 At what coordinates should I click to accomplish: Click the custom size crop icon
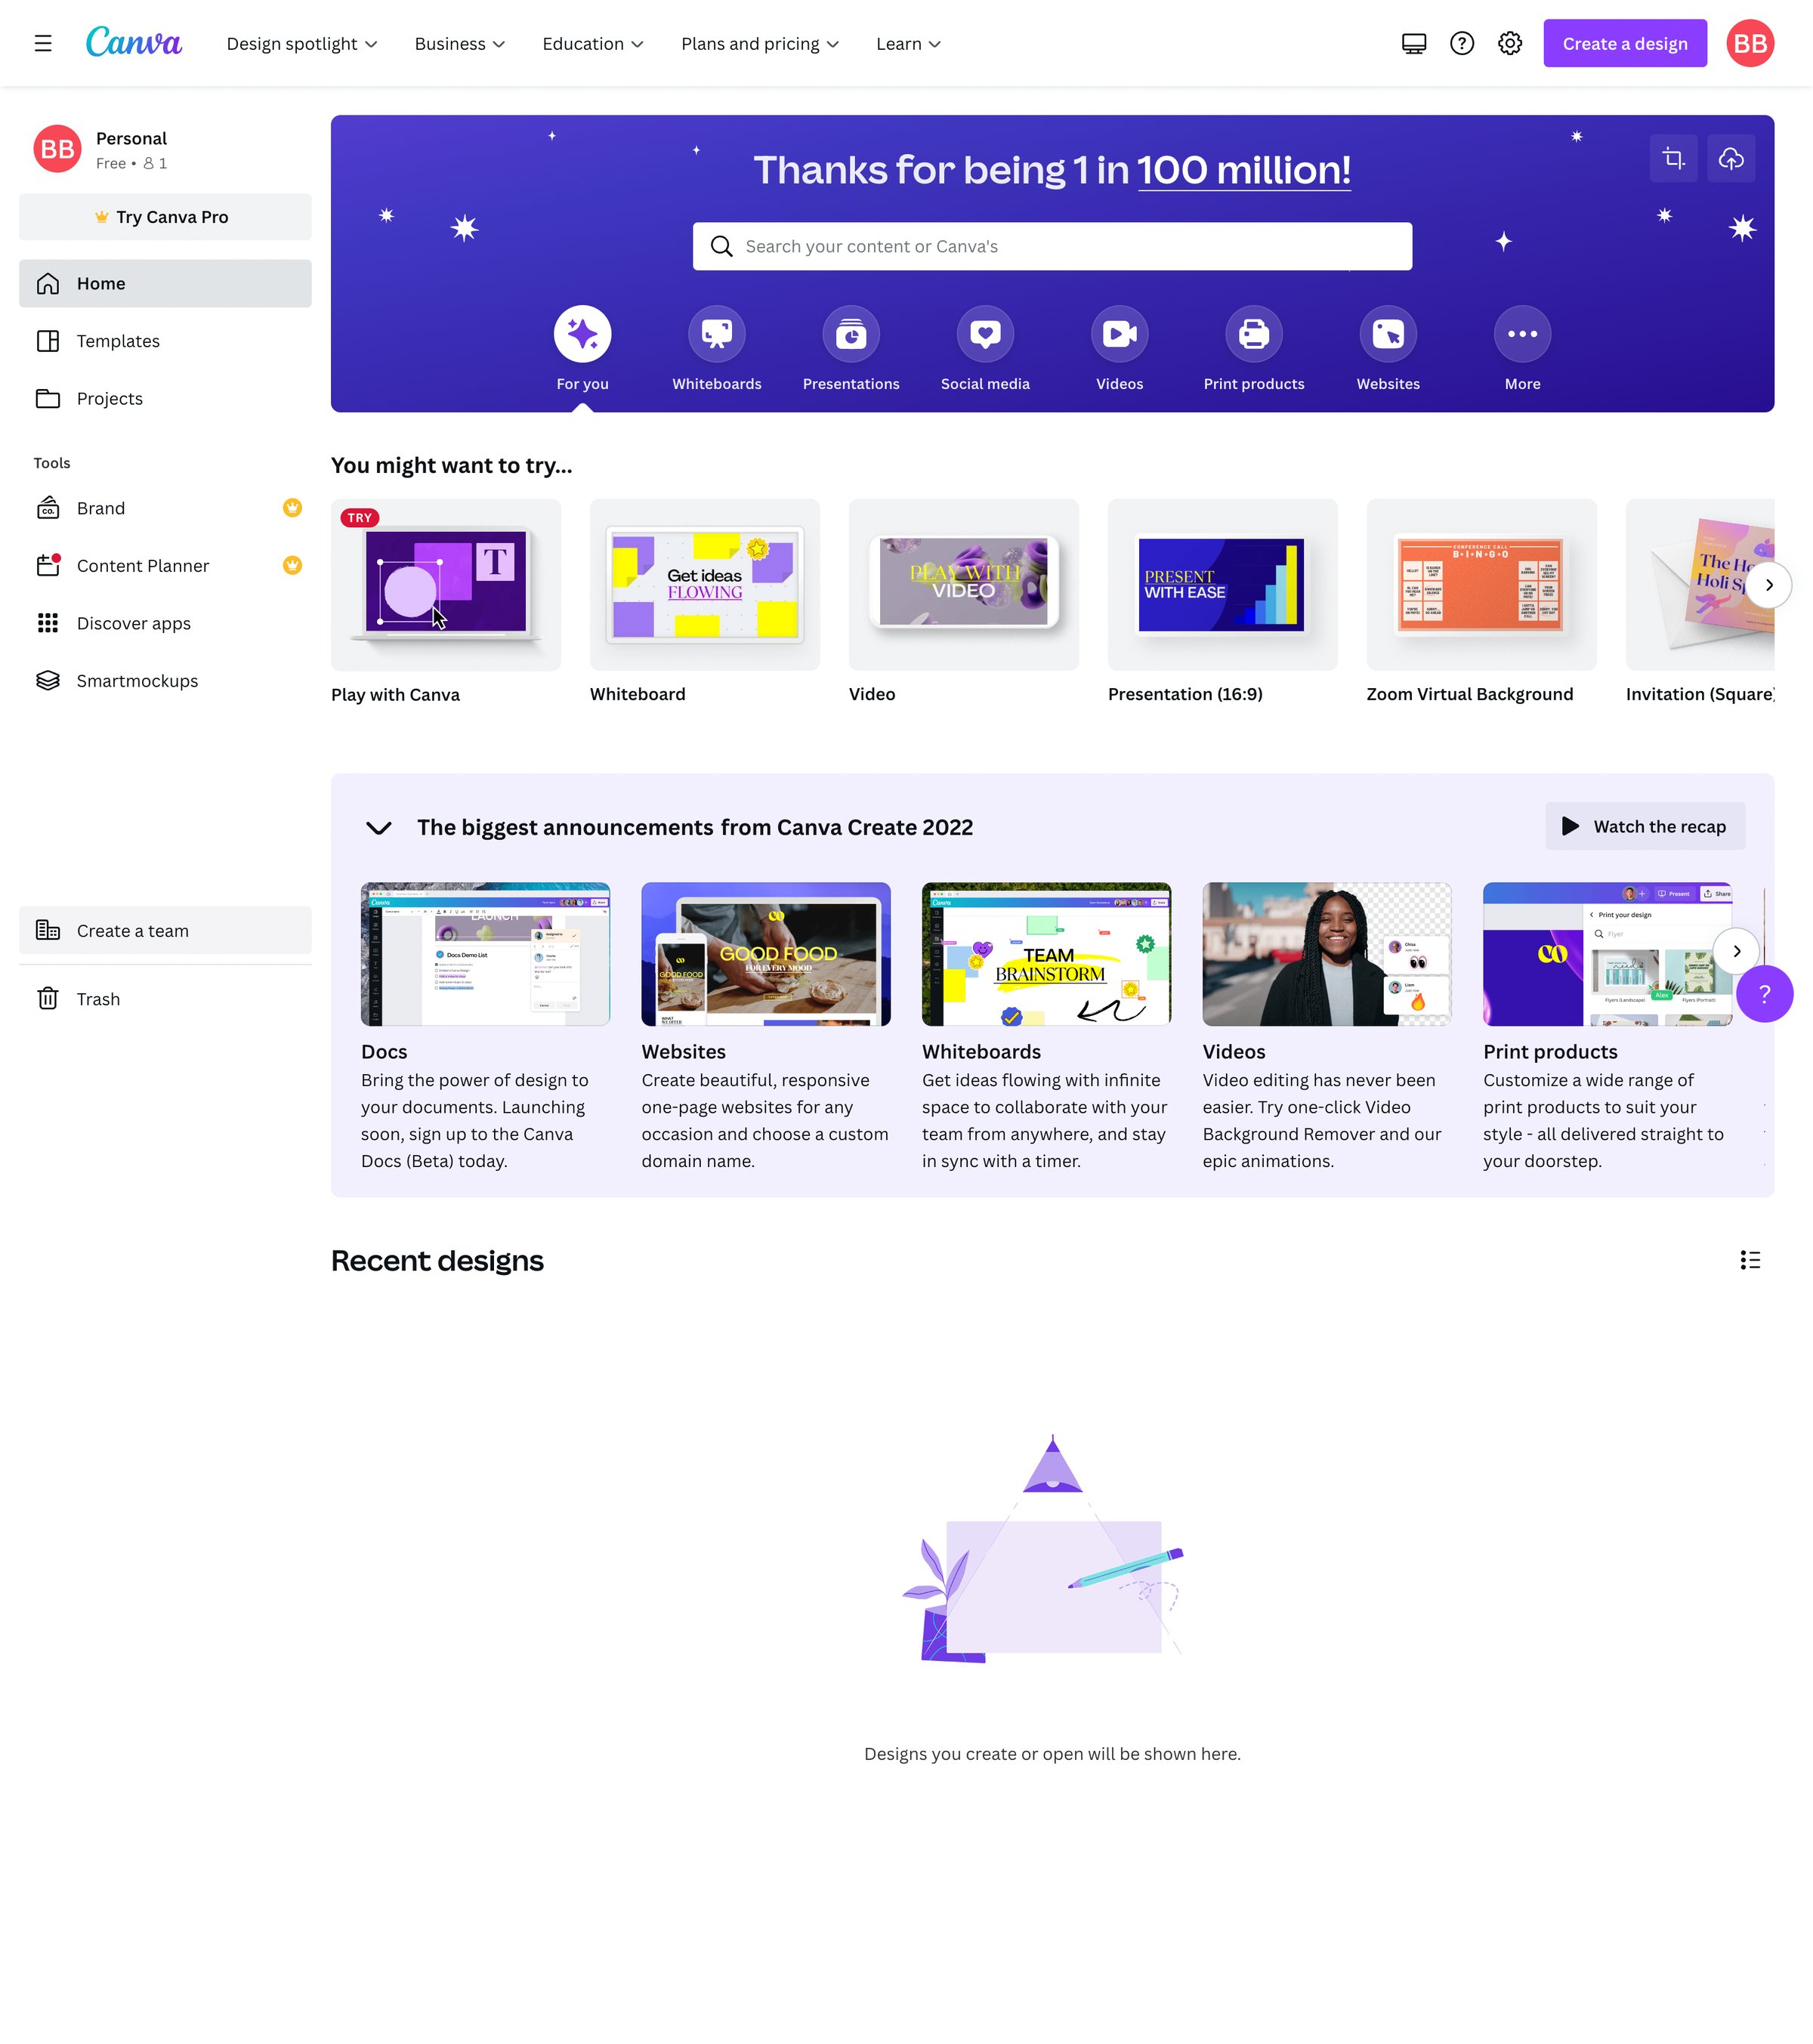click(x=1674, y=158)
